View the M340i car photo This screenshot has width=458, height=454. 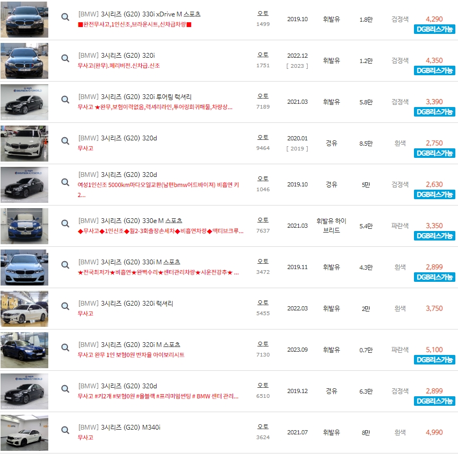(24, 433)
